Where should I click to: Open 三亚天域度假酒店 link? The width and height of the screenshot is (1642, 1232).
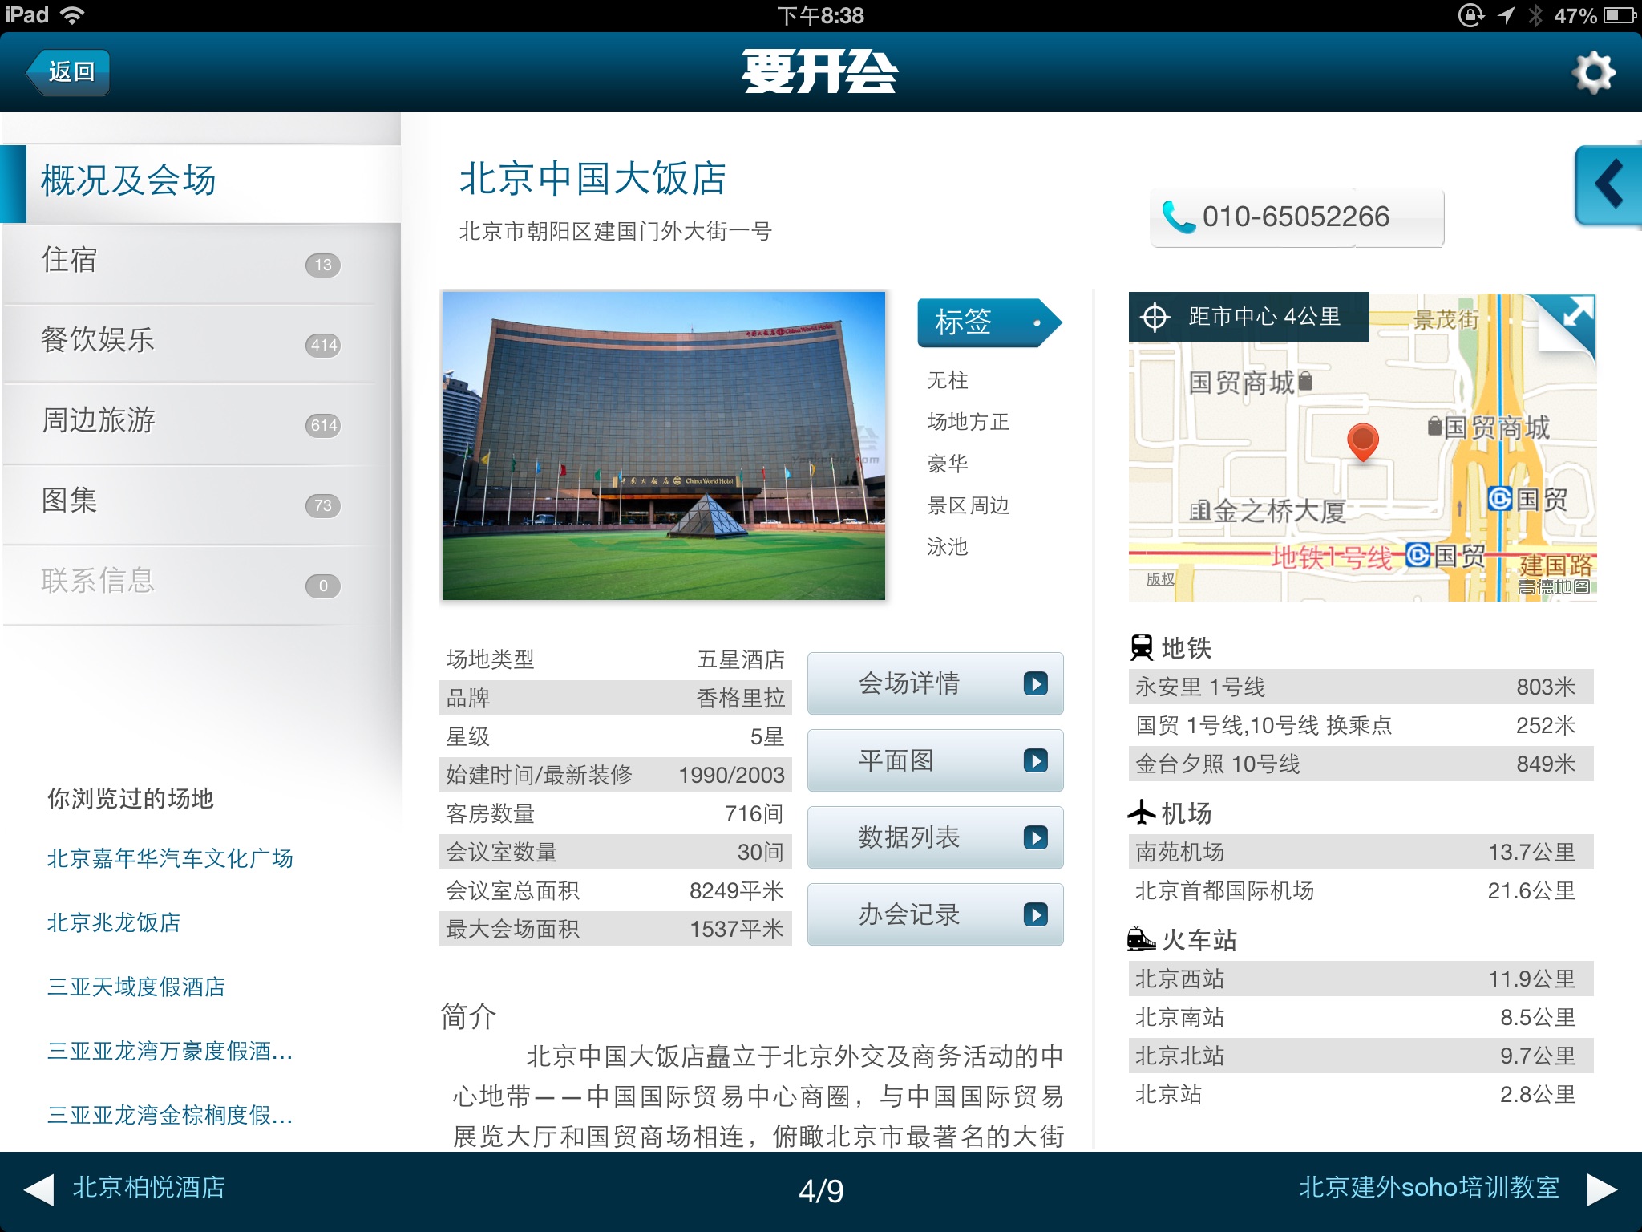click(x=135, y=987)
